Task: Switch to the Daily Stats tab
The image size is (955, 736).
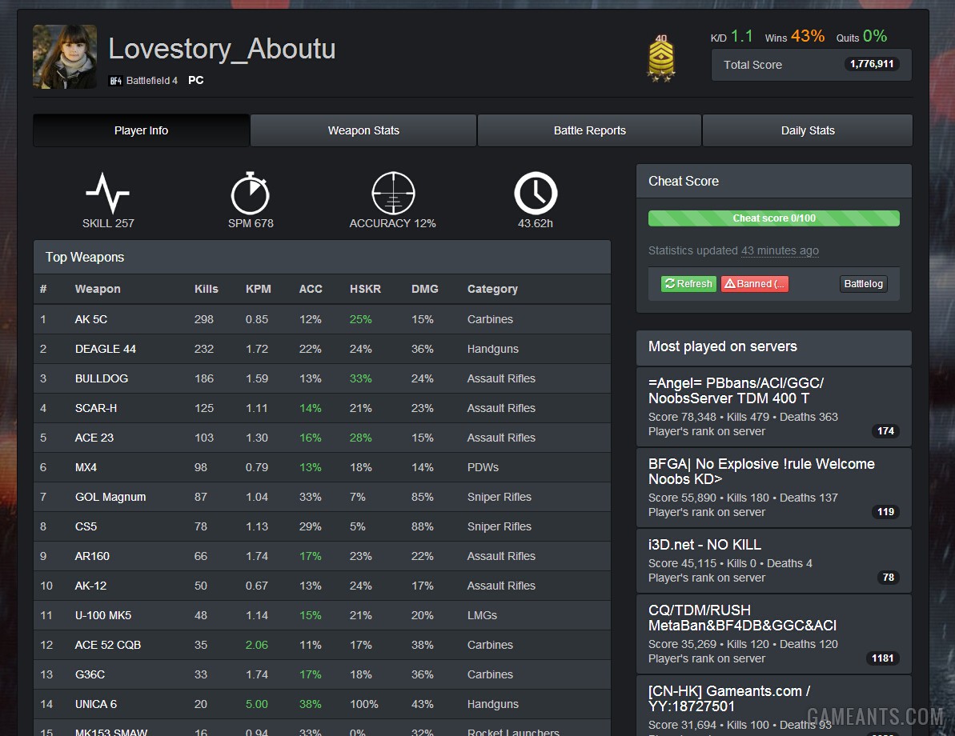Action: pyautogui.click(x=808, y=130)
